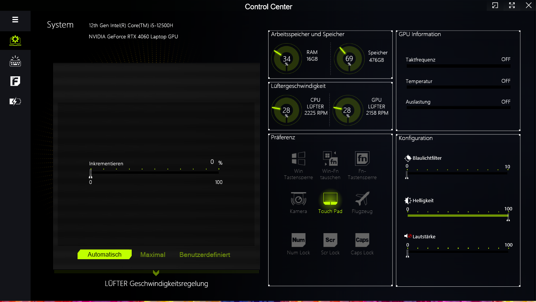Enable Flugzeug airplane mode

(x=362, y=199)
